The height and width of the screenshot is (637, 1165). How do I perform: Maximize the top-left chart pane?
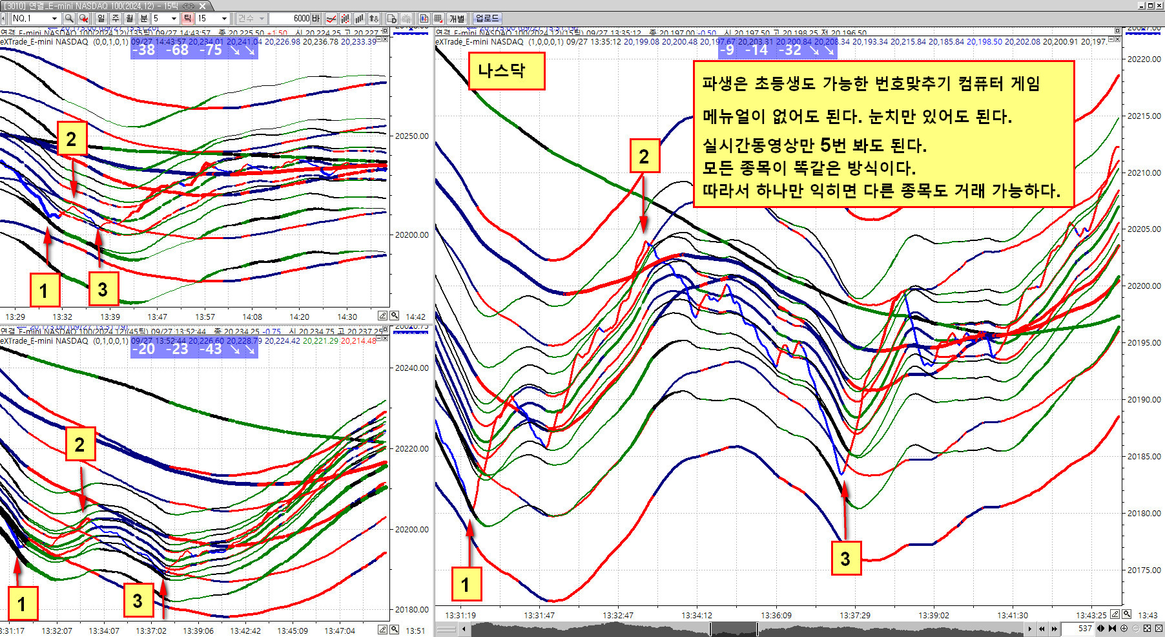click(x=386, y=30)
